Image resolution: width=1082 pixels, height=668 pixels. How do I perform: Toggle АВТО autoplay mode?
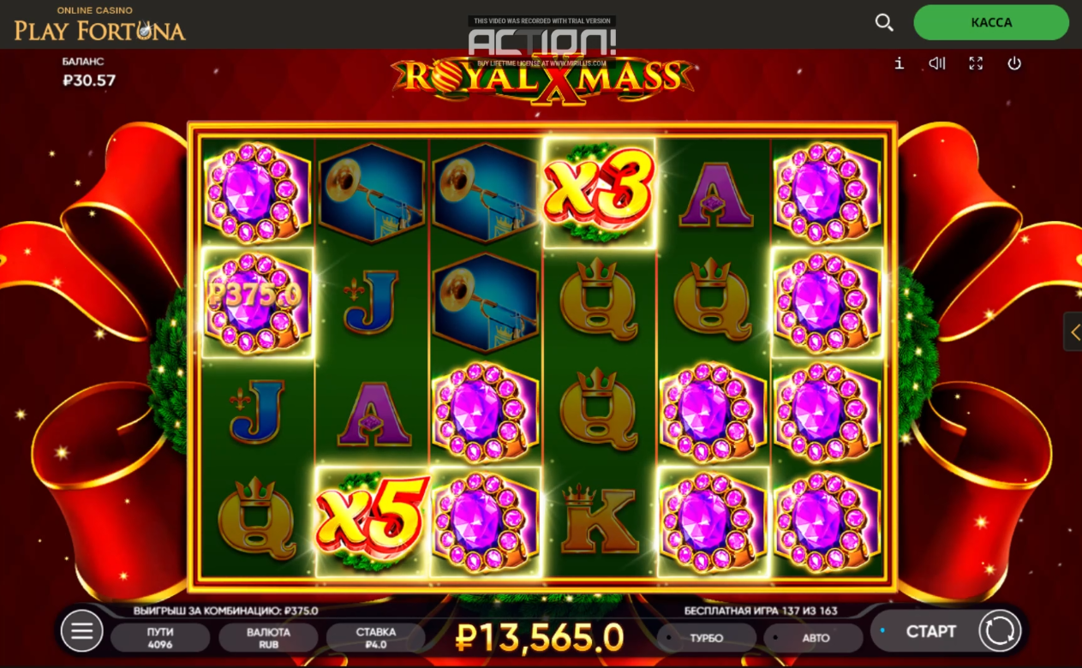coord(814,638)
